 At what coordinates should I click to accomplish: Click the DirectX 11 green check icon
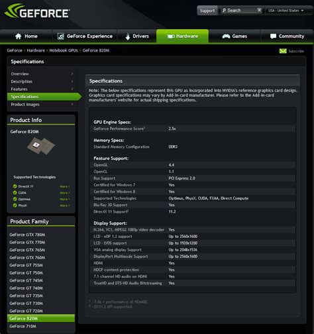(x=15, y=186)
